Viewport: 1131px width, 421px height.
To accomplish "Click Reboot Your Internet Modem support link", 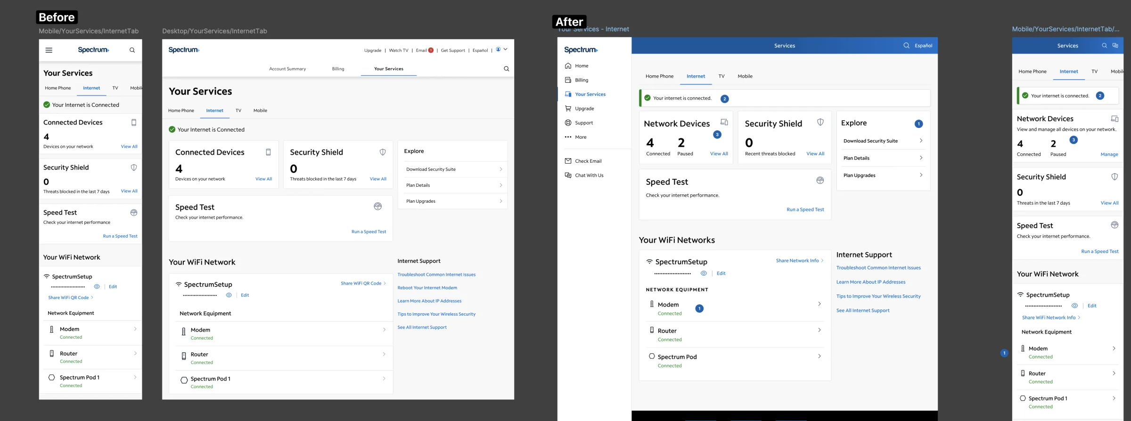I will pos(427,288).
